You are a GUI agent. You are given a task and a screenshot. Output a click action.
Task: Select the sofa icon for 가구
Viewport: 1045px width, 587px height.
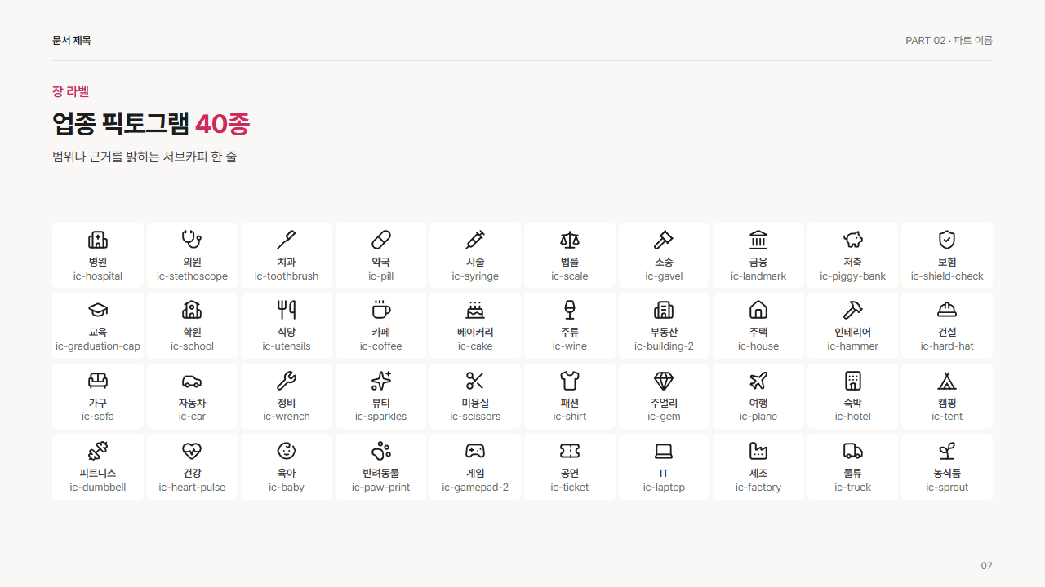[x=98, y=381]
